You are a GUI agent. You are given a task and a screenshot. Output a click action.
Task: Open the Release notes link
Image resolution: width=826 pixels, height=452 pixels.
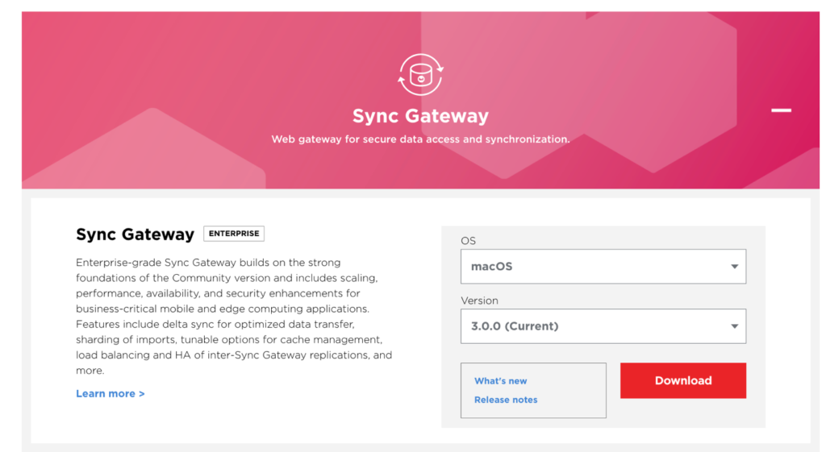[506, 400]
